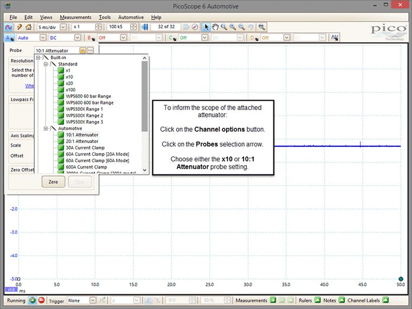The width and height of the screenshot is (412, 309).
Task: Open the Trigger mode None dropdown
Action: click(x=93, y=300)
